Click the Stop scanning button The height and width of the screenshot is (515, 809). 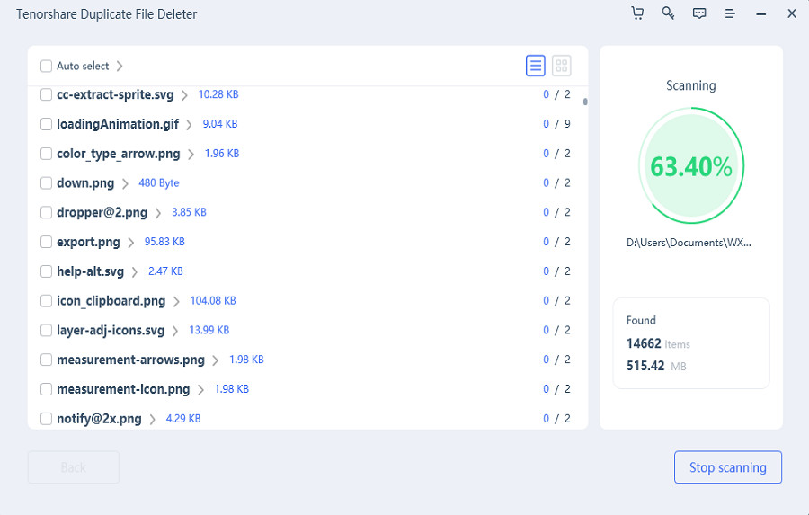727,467
